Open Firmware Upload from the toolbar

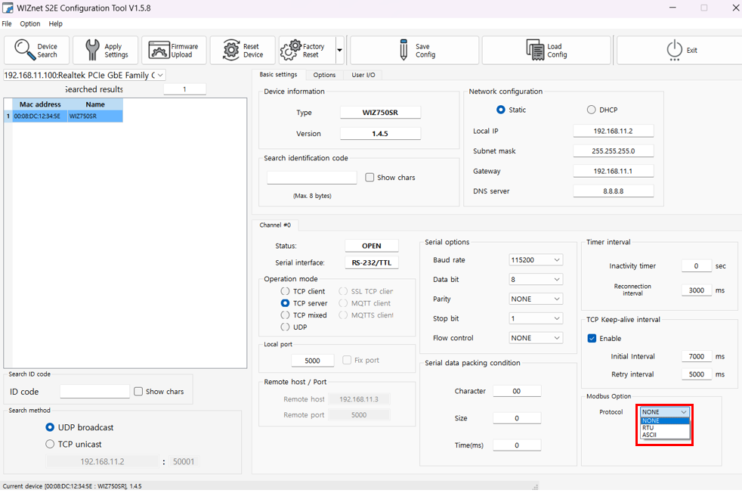159,51
